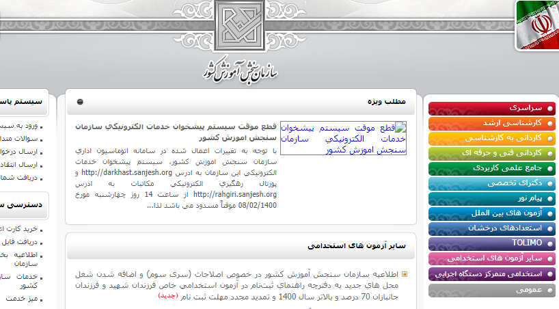The width and height of the screenshot is (559, 309).
Task: Click the ورود به سیستم link on left
Action: [21, 126]
